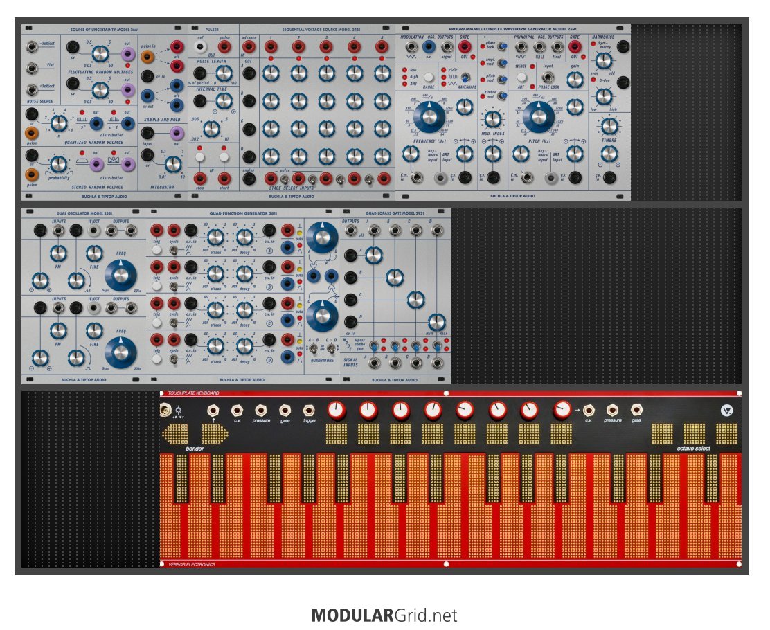Image resolution: width=770 pixels, height=630 pixels.
Task: Click the orange pulse in jack of Sample and Hold
Action: [x=147, y=57]
